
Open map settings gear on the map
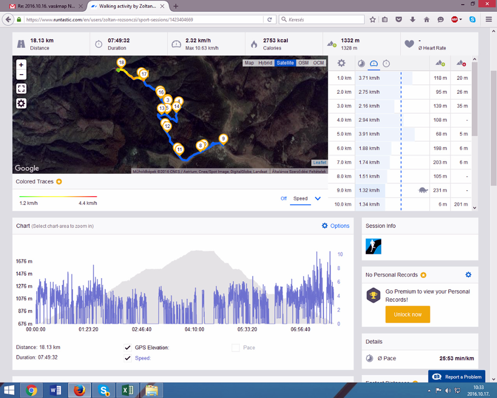21,103
